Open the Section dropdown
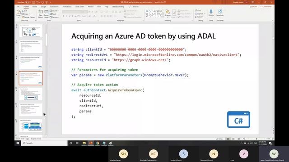This screenshot has width=289, height=162. pyautogui.click(x=54, y=17)
